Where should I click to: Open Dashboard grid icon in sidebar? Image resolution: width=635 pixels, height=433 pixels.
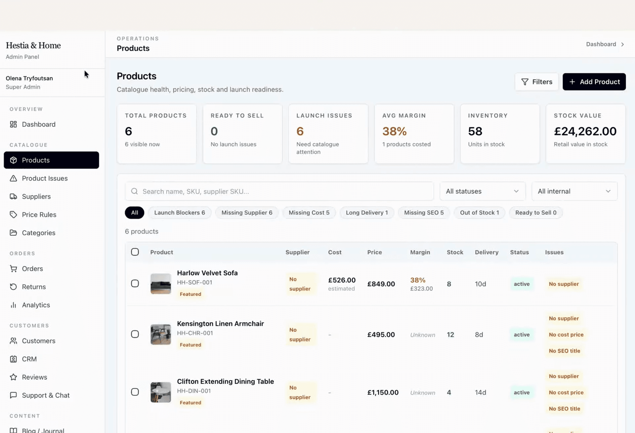[13, 124]
